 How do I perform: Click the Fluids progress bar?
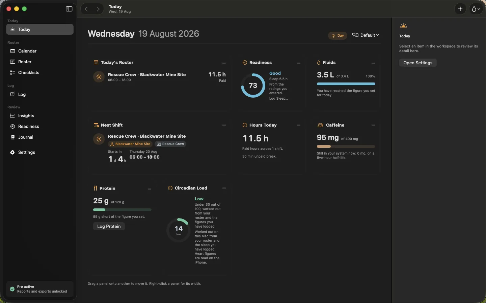coord(346,84)
